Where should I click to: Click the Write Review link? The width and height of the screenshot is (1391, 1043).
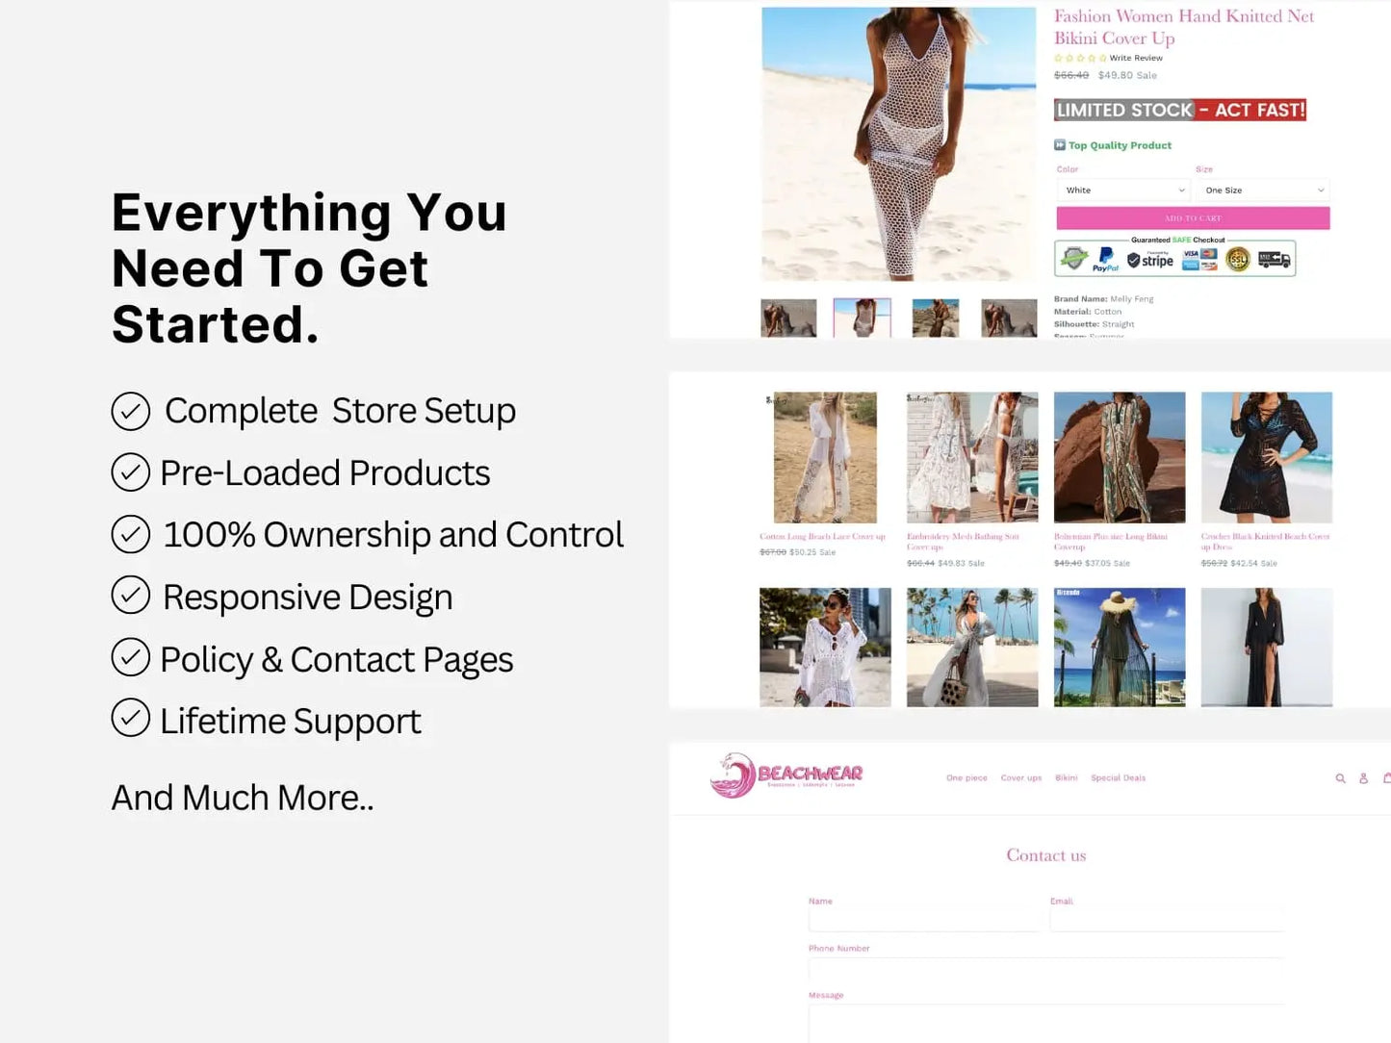coord(1136,58)
